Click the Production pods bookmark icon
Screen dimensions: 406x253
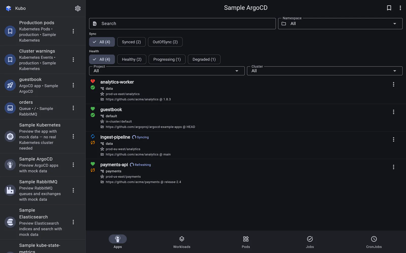click(x=10, y=31)
